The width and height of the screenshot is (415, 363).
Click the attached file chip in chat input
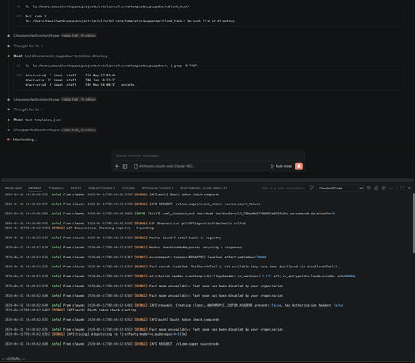[x=164, y=166]
